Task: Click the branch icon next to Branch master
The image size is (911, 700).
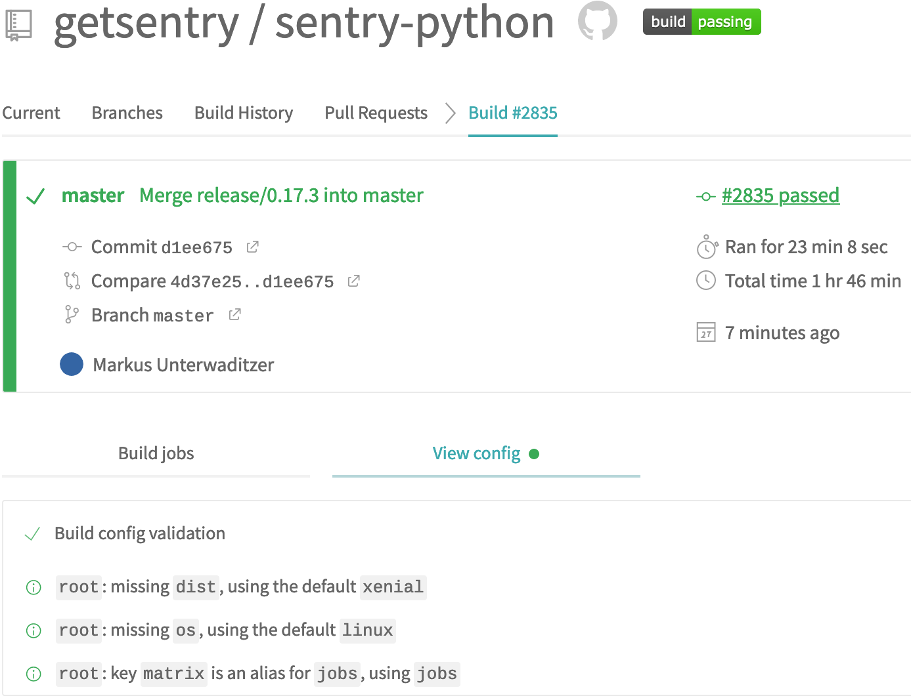Action: point(72,315)
